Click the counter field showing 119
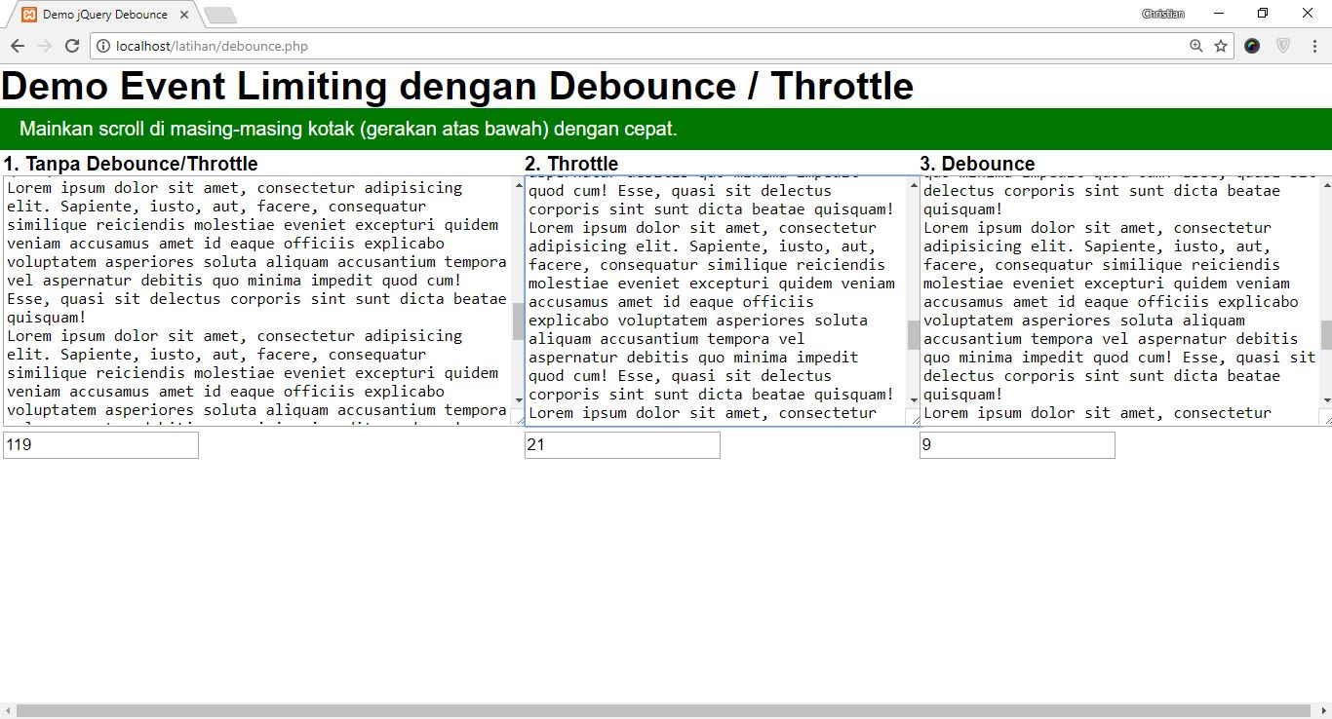 (101, 445)
